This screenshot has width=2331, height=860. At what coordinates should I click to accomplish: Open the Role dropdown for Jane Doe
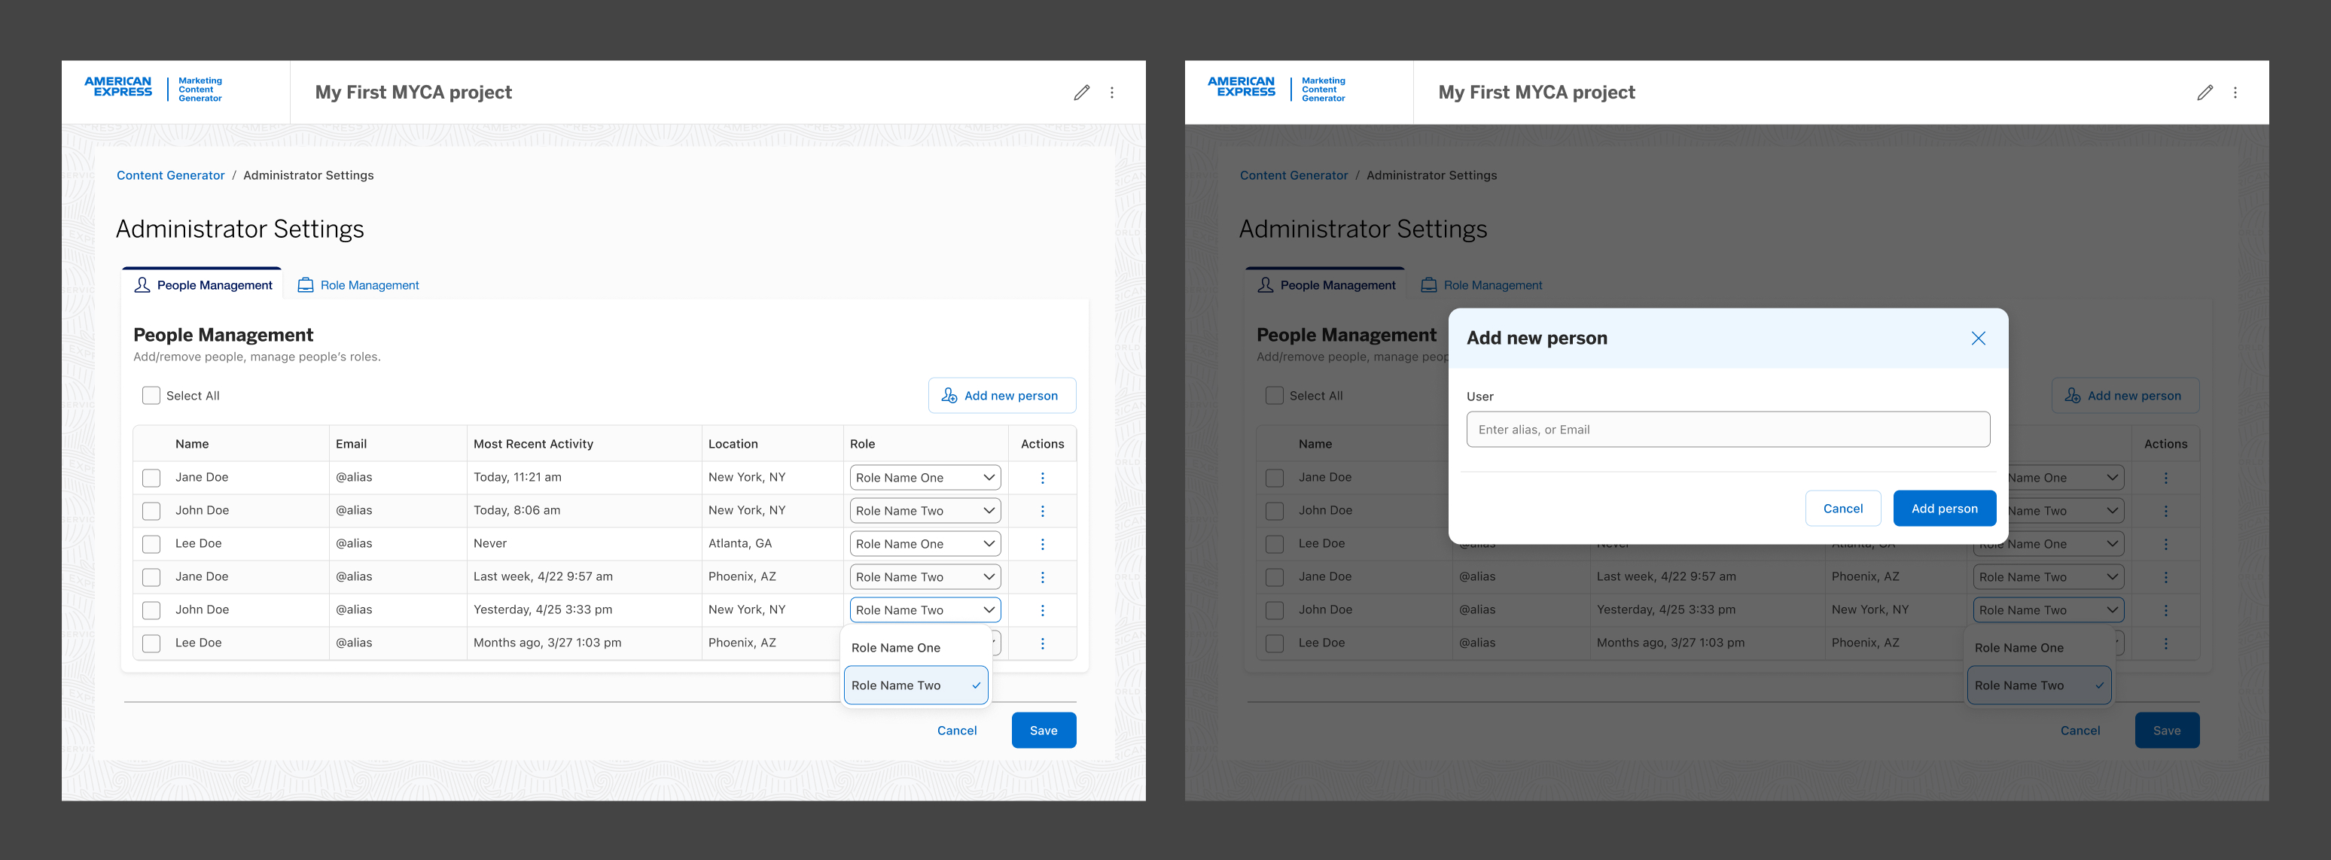(924, 476)
